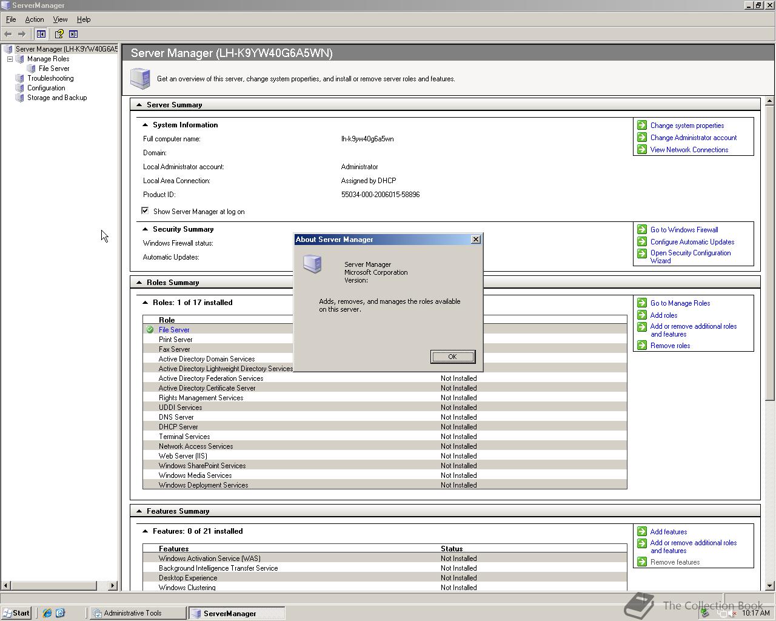
Task: Open the View Network Connections link
Action: [689, 150]
